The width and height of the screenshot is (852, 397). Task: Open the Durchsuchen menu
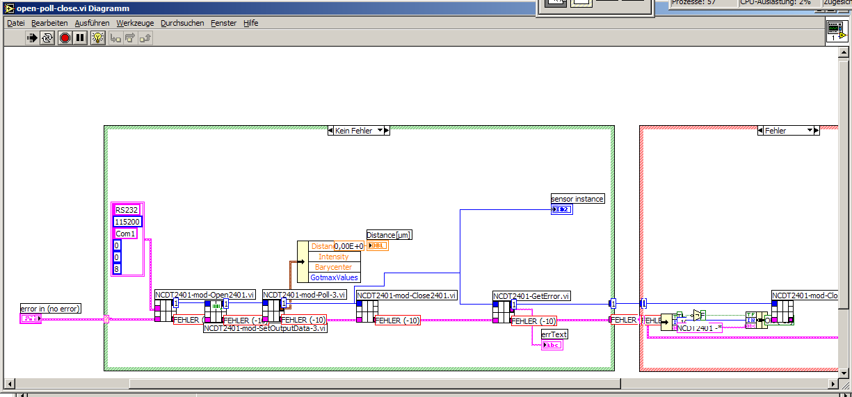coord(182,23)
